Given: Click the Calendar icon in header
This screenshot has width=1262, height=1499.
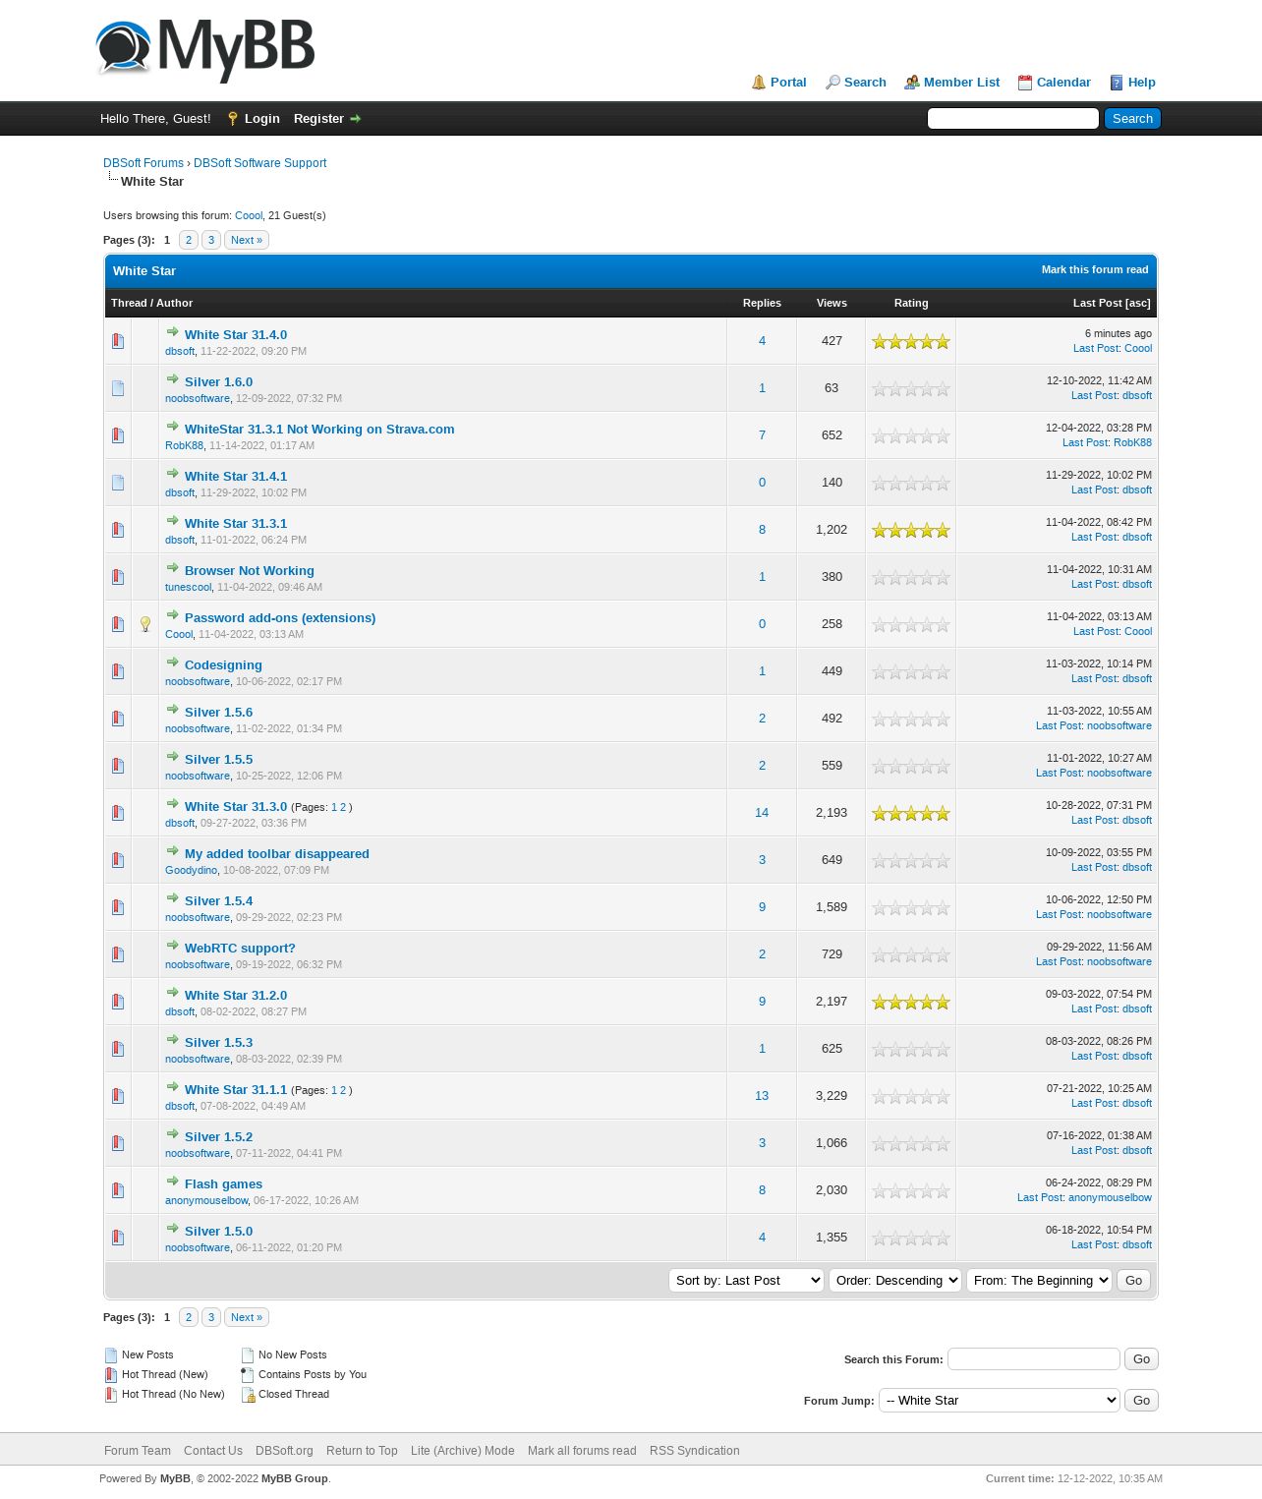Looking at the screenshot, I should (1025, 83).
